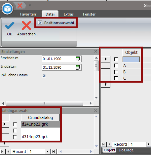The image size is (151, 155).
Task: Switch to the Pos.lage tab
Action: tap(127, 150)
